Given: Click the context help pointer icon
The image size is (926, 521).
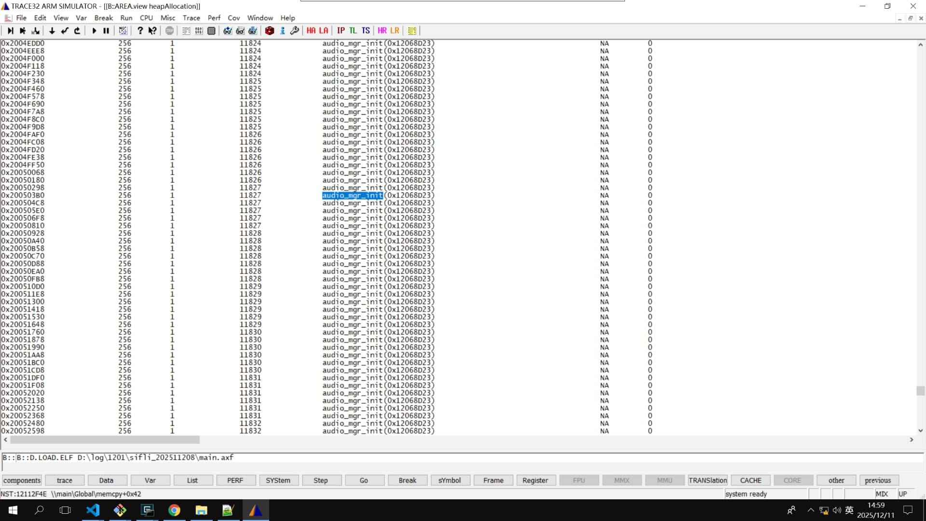Looking at the screenshot, I should 152,30.
